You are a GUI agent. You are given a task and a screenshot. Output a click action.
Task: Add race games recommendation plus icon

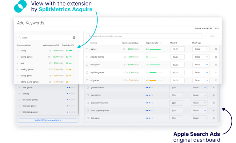pos(19,88)
